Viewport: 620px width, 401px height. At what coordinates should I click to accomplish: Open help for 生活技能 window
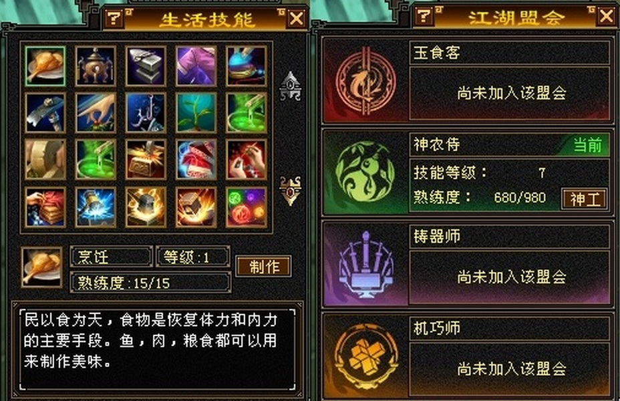(114, 18)
